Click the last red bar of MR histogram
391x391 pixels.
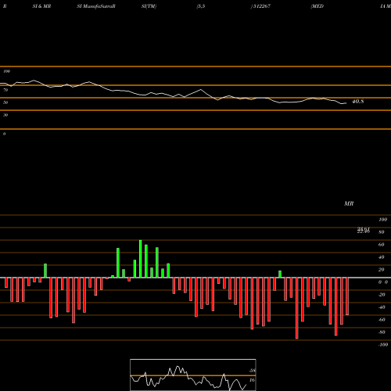[347, 296]
